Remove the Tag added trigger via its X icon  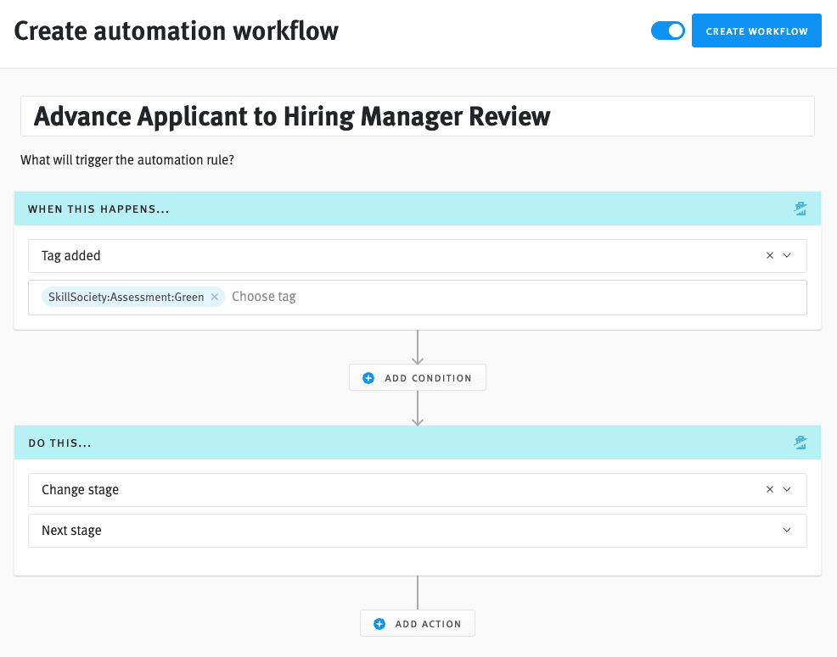tap(770, 255)
